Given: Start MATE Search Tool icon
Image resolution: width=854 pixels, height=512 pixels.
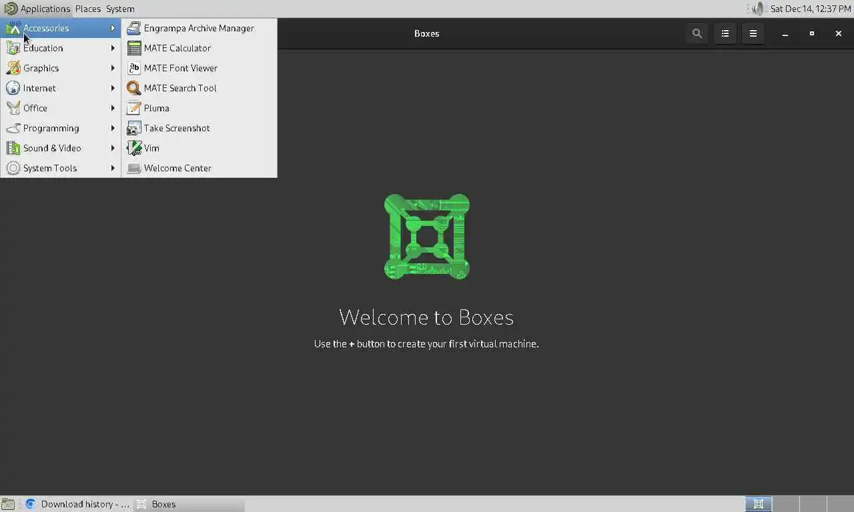Looking at the screenshot, I should [133, 88].
